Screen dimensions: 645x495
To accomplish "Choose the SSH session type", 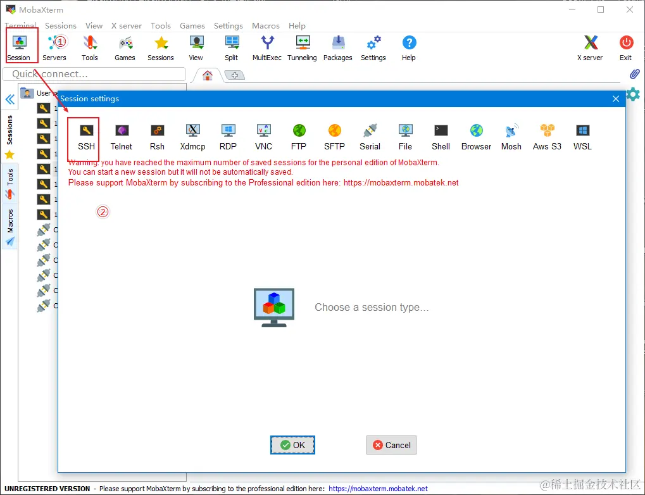I will 86,137.
